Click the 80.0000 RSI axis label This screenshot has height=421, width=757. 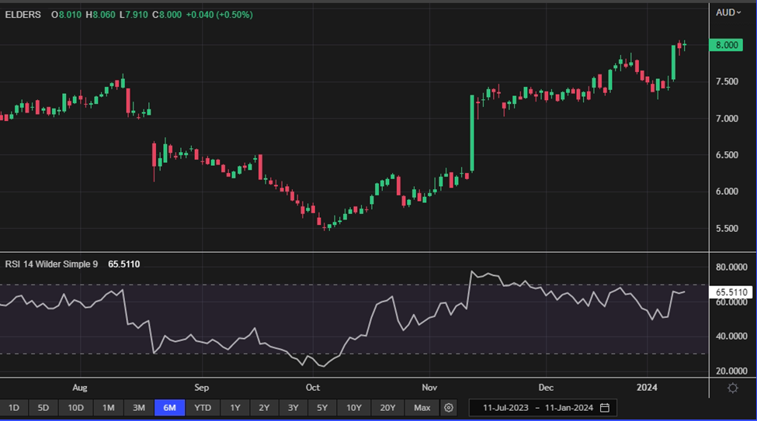pyautogui.click(x=731, y=267)
